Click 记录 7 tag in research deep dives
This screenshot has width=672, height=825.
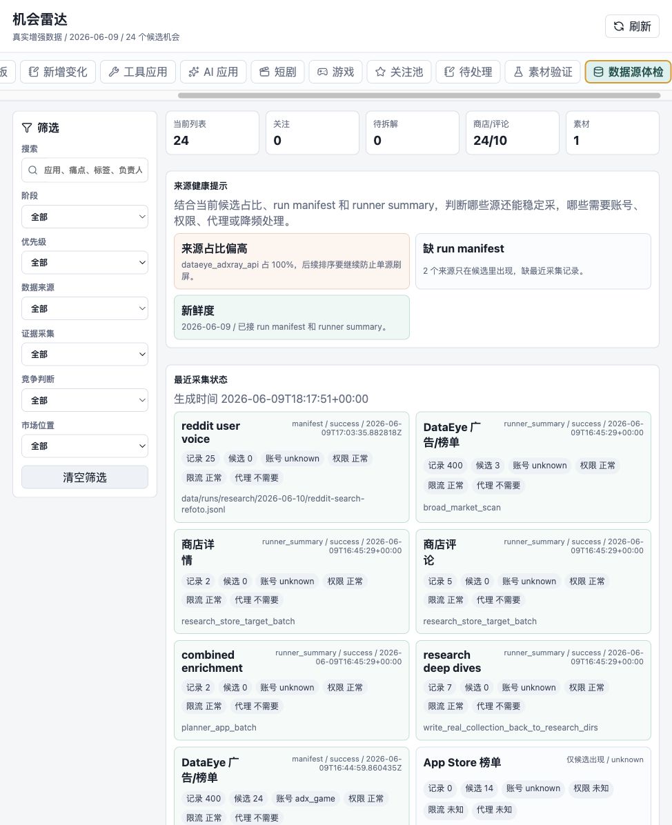point(440,688)
